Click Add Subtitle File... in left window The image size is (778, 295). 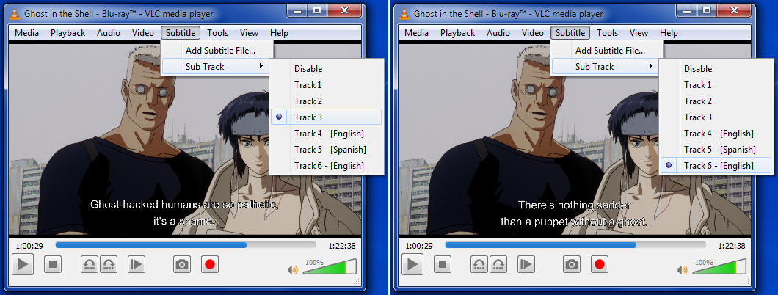coord(217,51)
